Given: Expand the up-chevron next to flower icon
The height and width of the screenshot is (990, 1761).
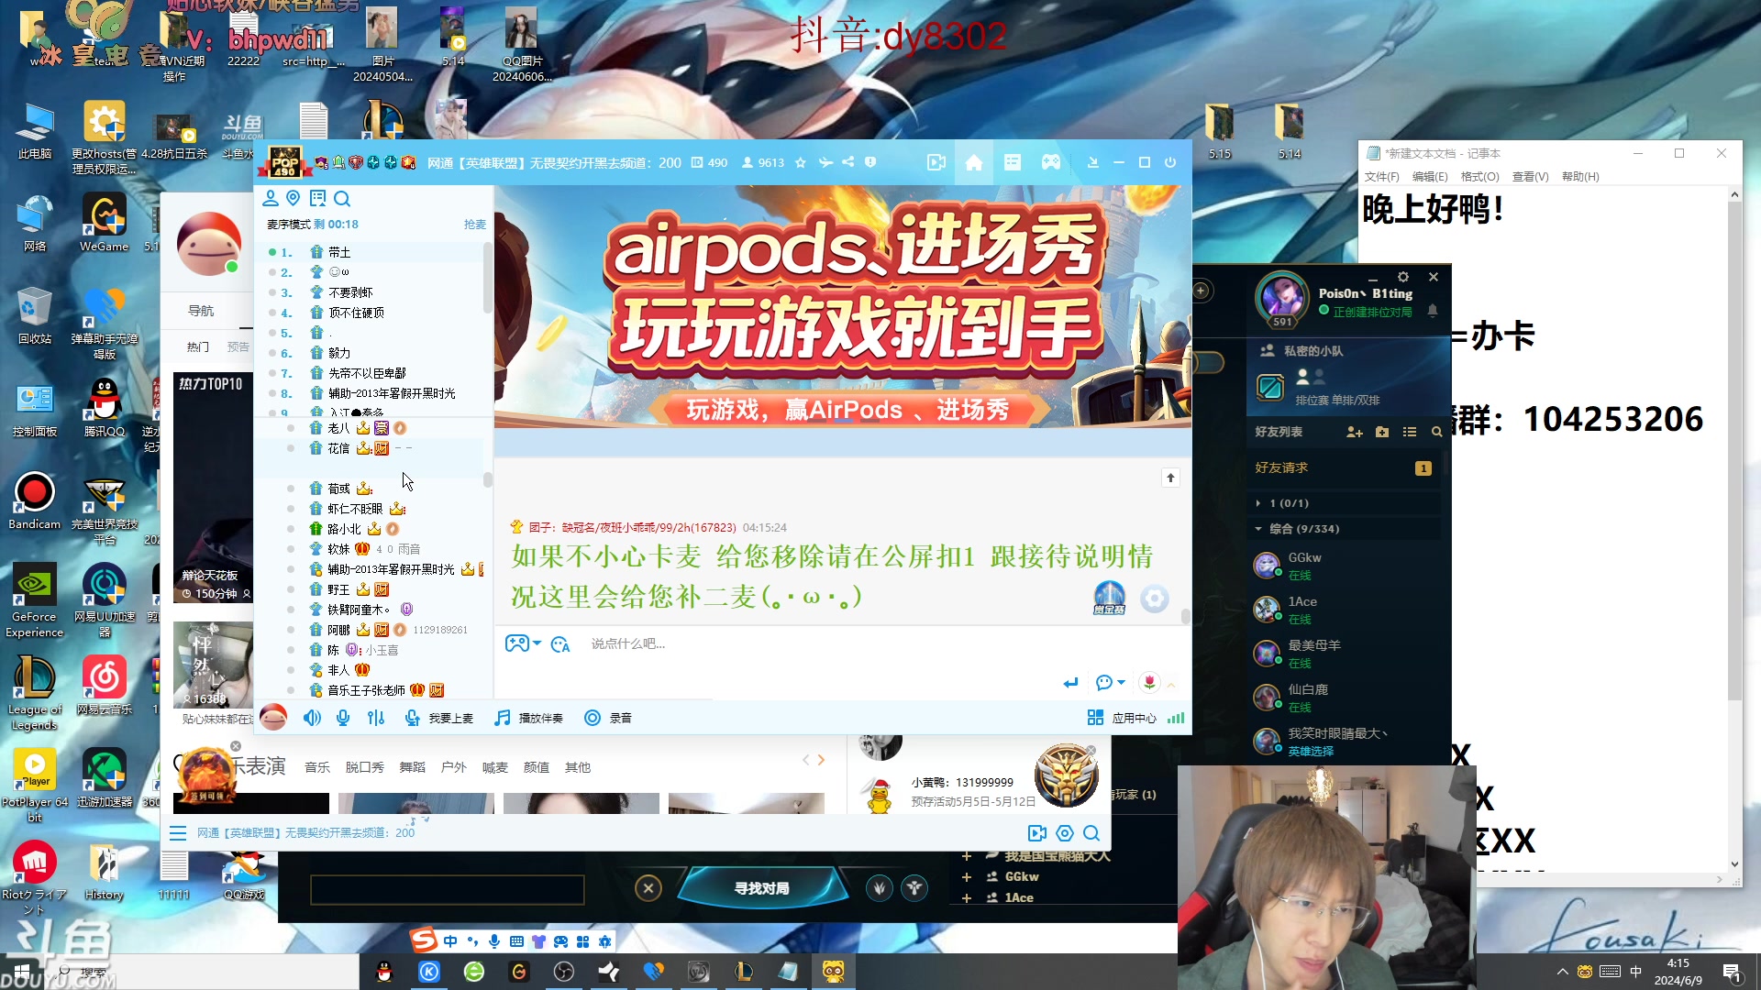Looking at the screenshot, I should [x=1171, y=685].
